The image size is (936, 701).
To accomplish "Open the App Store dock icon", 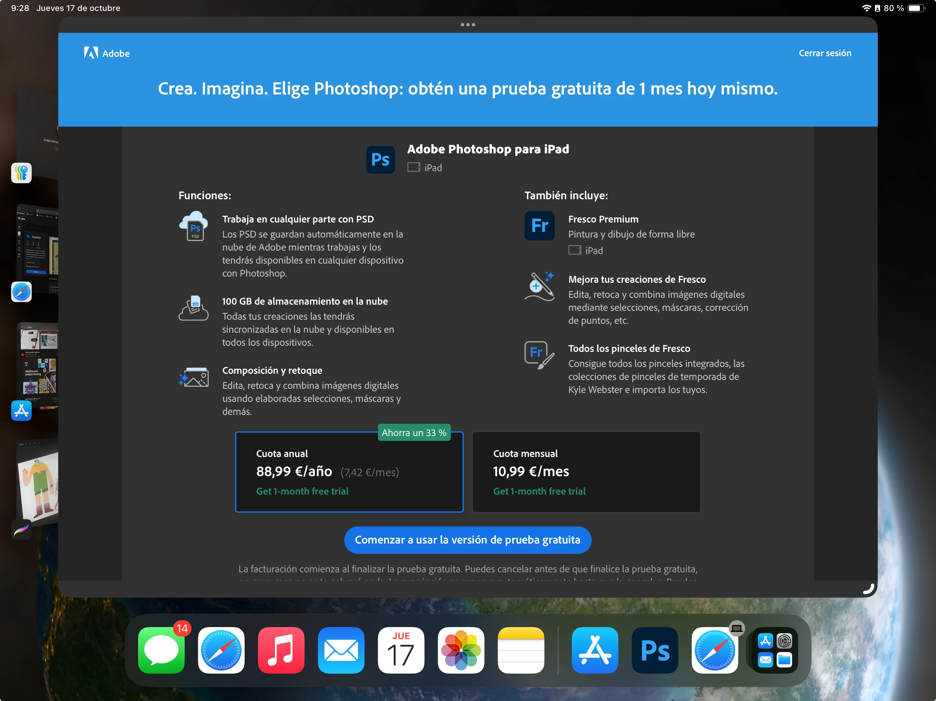I will coord(594,650).
